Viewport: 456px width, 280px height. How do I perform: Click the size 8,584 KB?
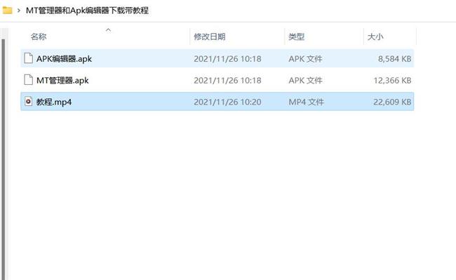(x=395, y=59)
